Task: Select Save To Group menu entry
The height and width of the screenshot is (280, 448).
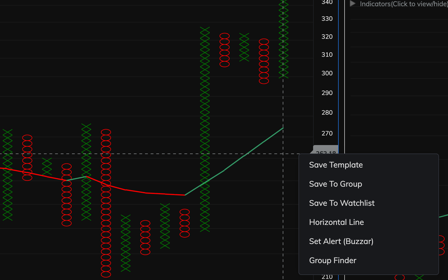Action: (x=335, y=184)
